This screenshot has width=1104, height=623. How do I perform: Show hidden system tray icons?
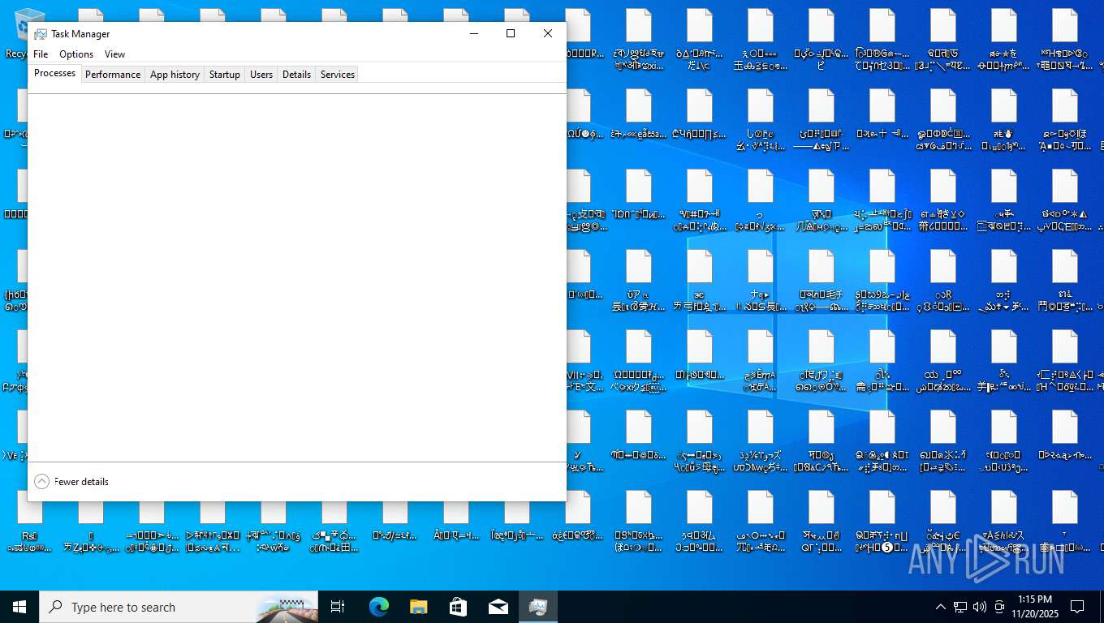(940, 607)
